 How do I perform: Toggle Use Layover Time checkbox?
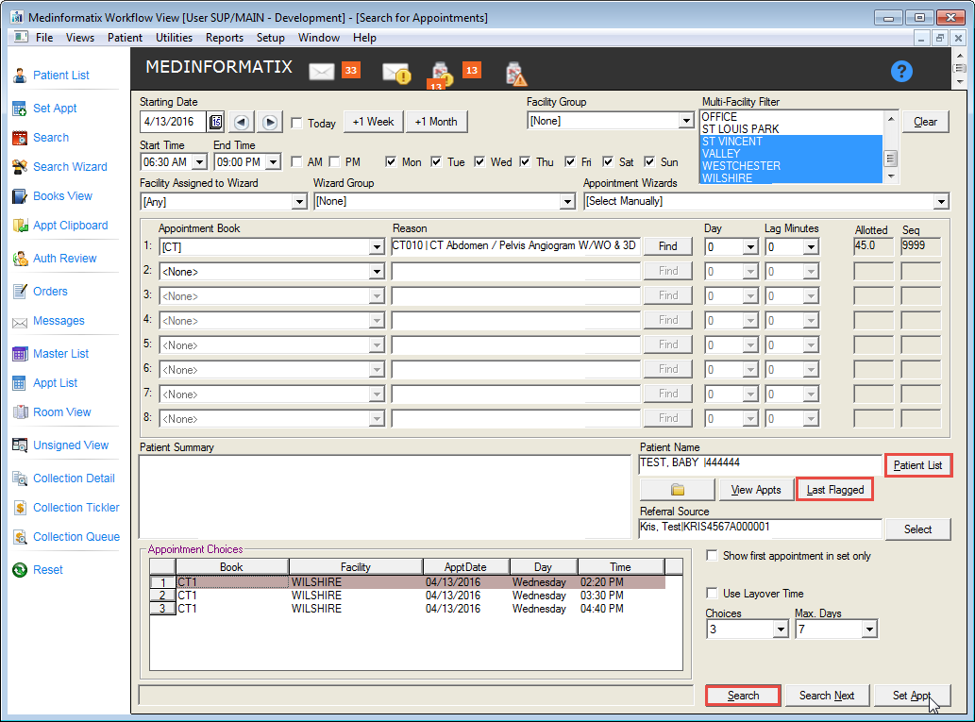(x=713, y=593)
